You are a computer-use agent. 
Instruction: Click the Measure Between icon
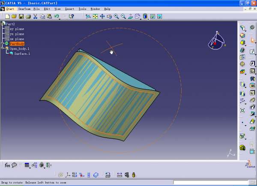point(120,175)
